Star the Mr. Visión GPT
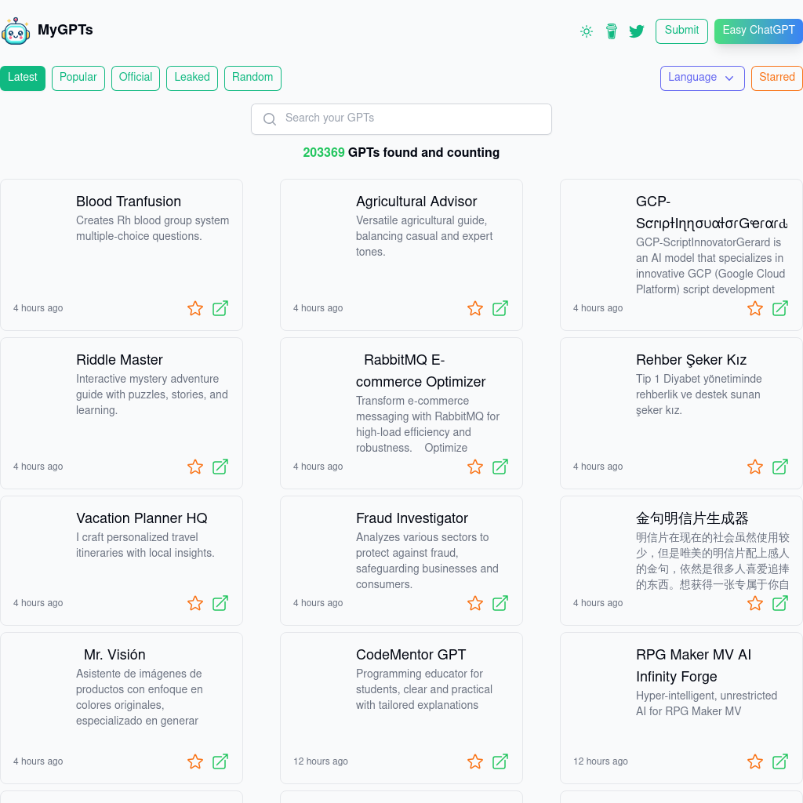This screenshot has width=803, height=803. click(195, 761)
